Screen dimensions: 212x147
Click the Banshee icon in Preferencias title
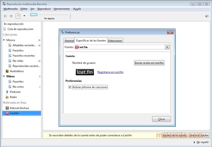coord(62,32)
